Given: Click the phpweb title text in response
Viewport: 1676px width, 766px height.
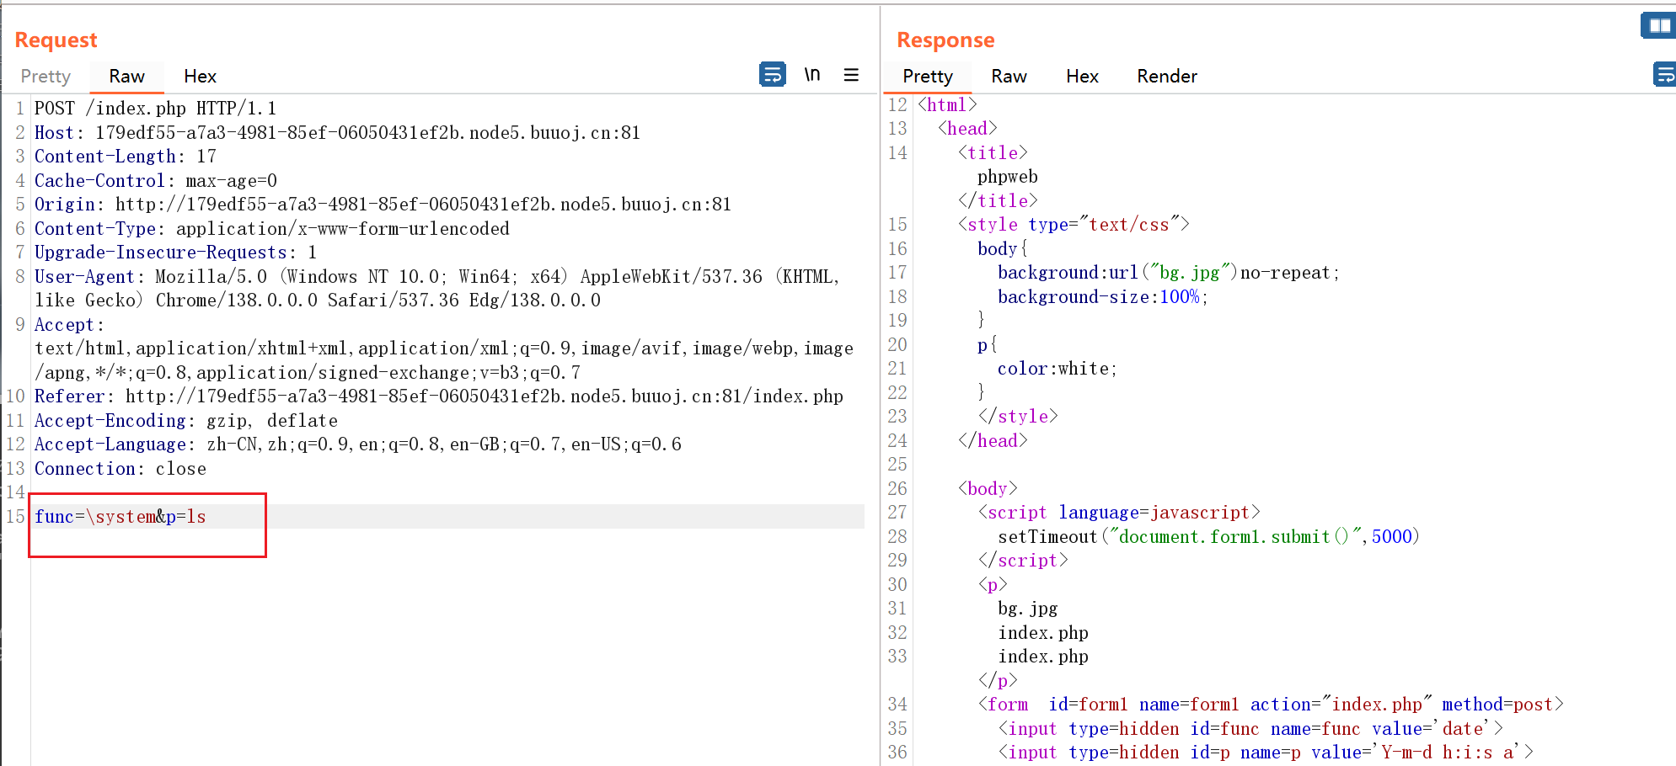Looking at the screenshot, I should coord(1007,177).
